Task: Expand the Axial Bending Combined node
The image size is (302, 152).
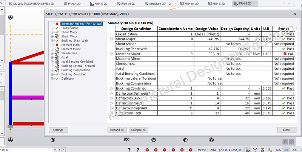Action: pyautogui.click(x=52, y=62)
